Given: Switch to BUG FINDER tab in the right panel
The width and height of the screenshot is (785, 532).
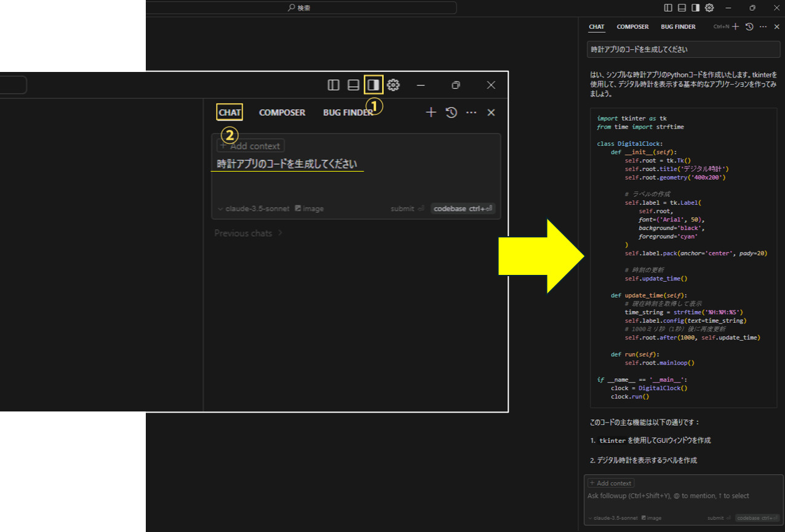Looking at the screenshot, I should click(678, 26).
